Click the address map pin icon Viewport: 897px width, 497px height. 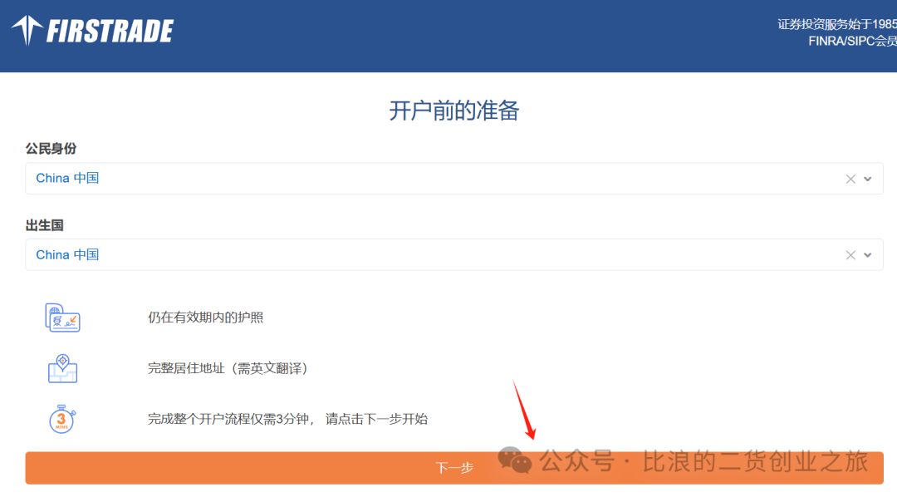point(62,368)
